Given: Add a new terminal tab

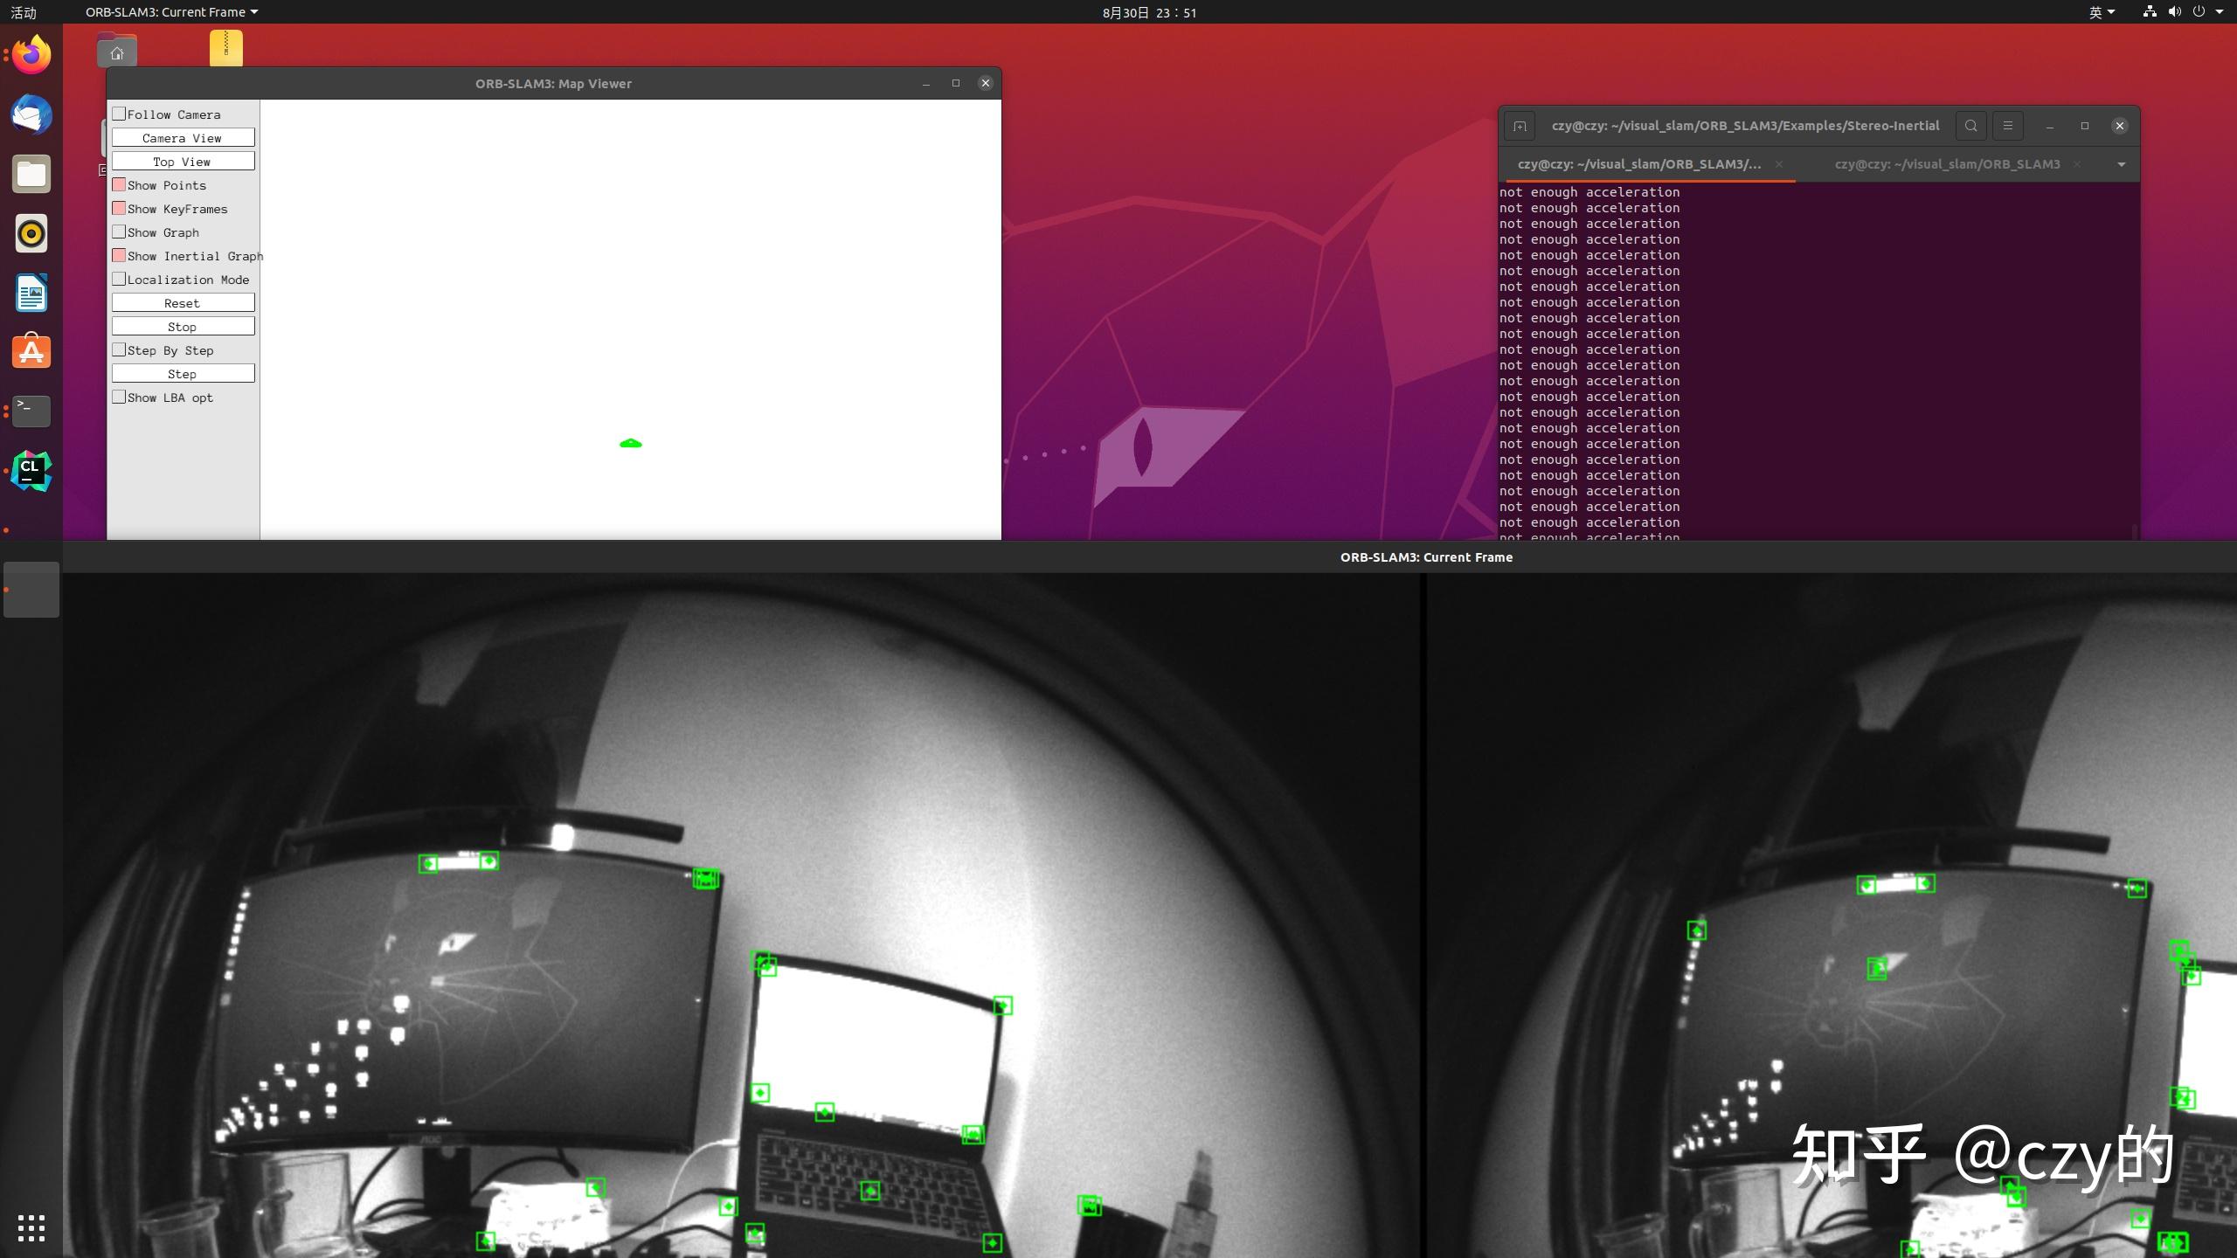Looking at the screenshot, I should (x=1520, y=126).
